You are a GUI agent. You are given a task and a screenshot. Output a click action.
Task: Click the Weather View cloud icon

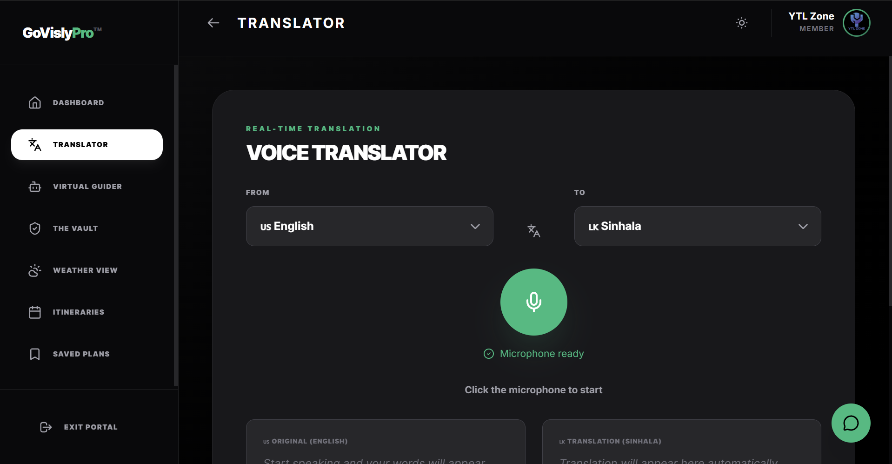(x=35, y=270)
